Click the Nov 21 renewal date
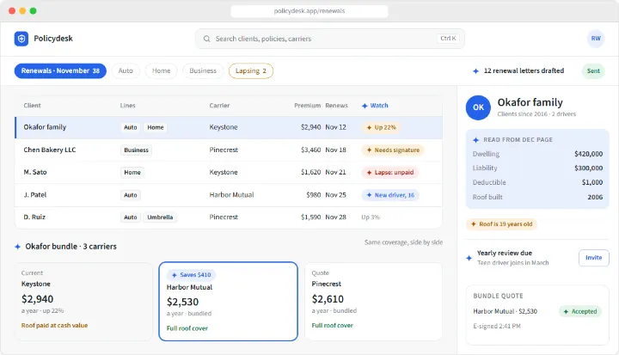619x355 pixels. coord(335,173)
